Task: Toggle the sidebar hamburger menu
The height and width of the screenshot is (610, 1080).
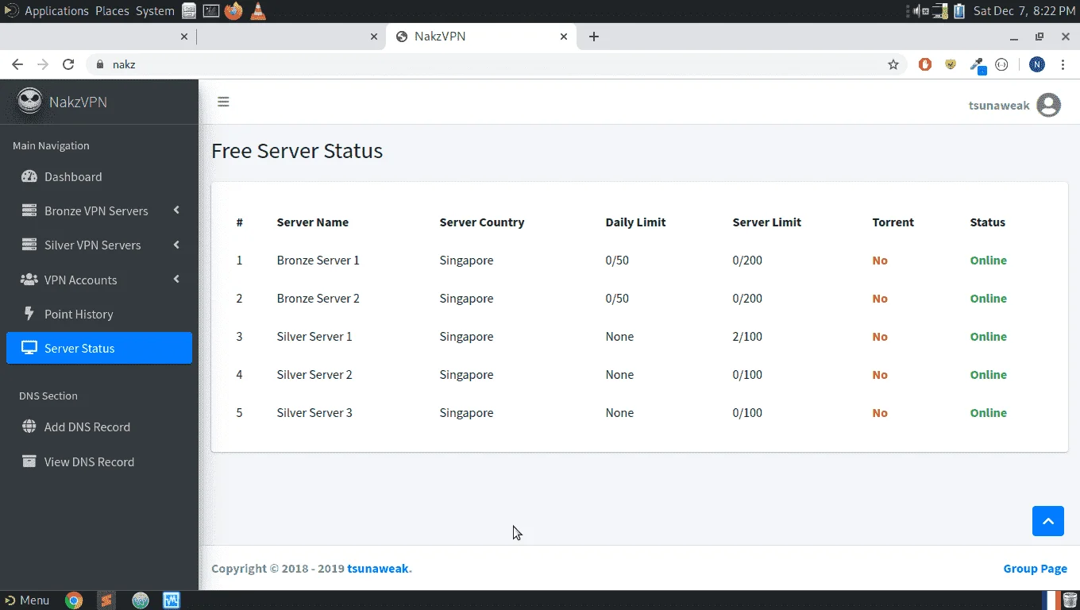Action: tap(223, 102)
